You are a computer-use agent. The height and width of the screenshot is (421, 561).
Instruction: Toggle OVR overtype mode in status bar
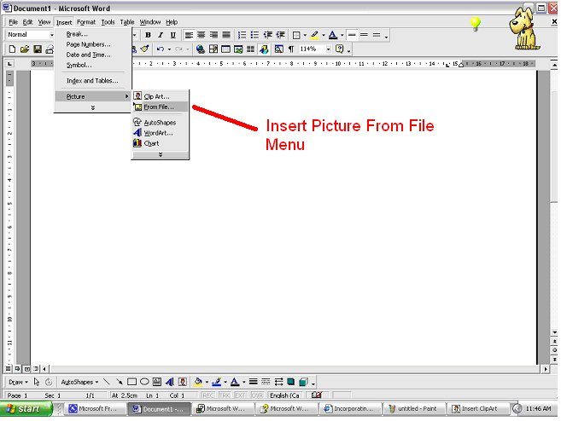pos(257,395)
